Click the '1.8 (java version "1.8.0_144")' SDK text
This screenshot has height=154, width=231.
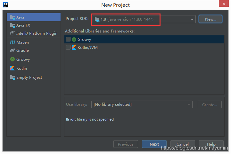point(127,19)
